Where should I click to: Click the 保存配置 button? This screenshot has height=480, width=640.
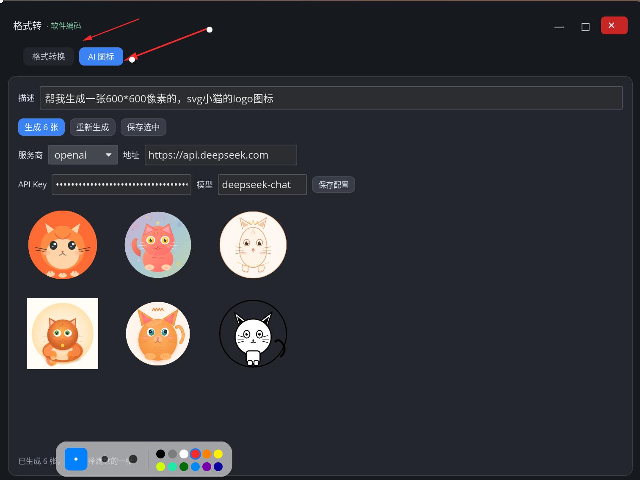(x=334, y=185)
